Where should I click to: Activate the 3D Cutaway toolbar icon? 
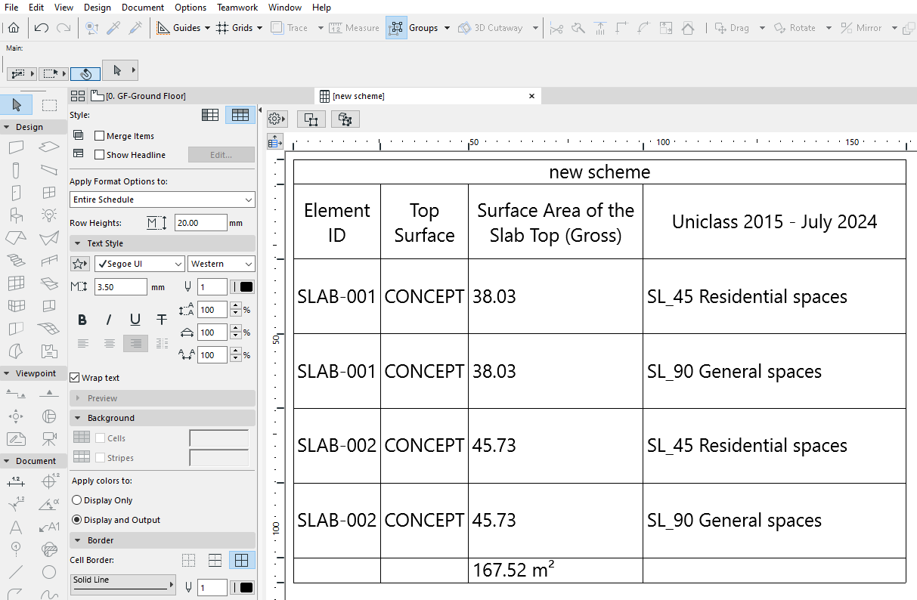click(493, 27)
